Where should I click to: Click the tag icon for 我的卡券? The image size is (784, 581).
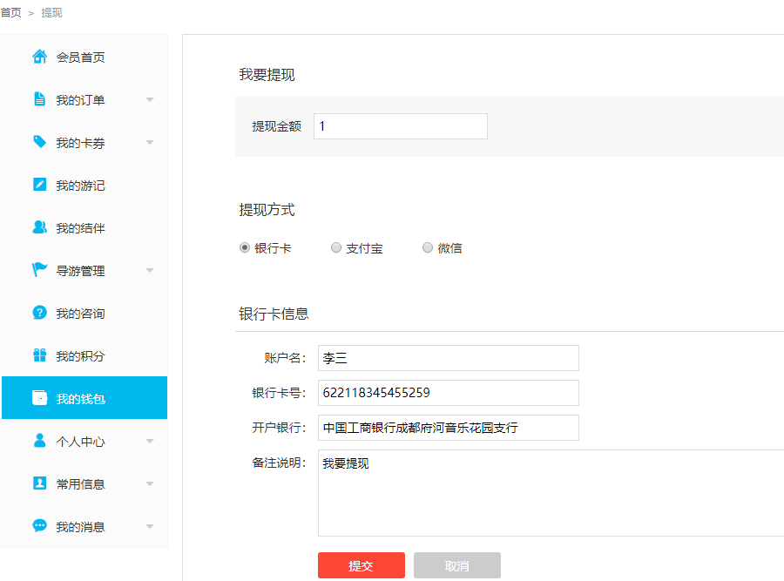39,142
